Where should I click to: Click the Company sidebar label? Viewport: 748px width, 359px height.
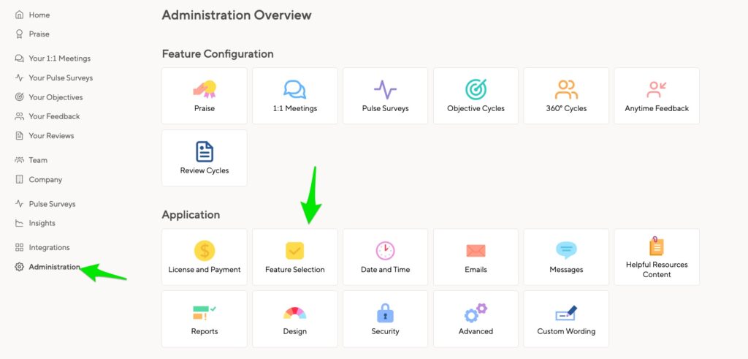[x=45, y=180]
